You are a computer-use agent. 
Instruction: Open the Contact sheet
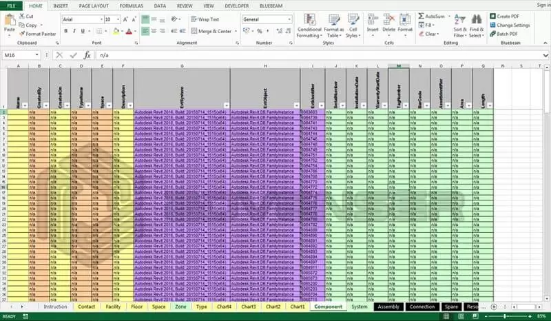click(x=87, y=307)
